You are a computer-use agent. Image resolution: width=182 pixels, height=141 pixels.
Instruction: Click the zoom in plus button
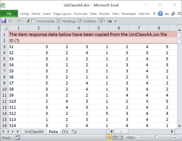(x=175, y=138)
